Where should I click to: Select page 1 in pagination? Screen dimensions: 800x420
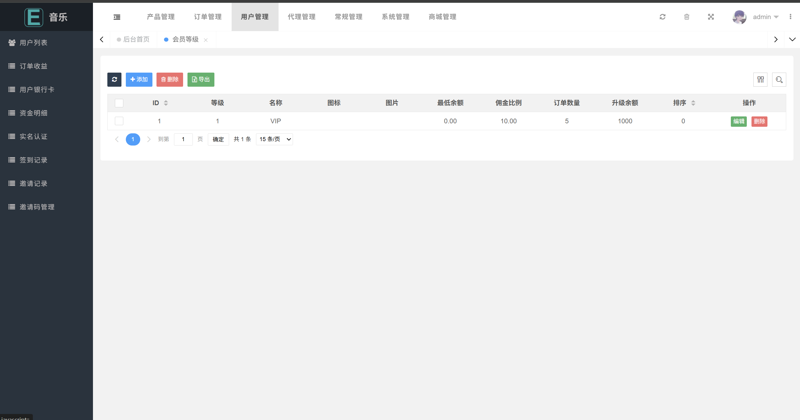click(133, 139)
